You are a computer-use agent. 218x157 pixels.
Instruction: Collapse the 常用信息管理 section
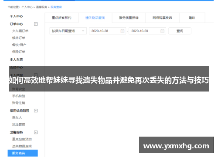(36, 111)
